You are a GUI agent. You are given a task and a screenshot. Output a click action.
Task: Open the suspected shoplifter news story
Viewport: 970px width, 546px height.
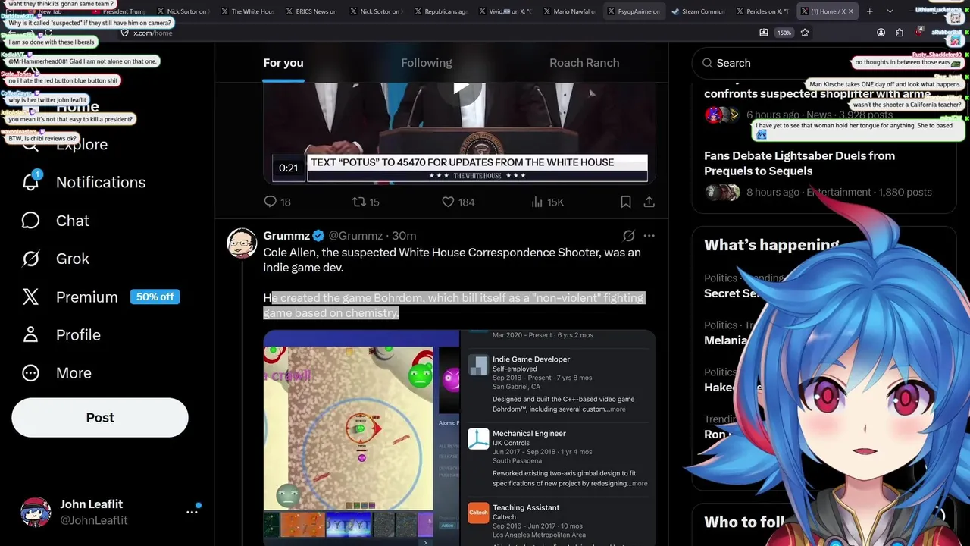(817, 94)
